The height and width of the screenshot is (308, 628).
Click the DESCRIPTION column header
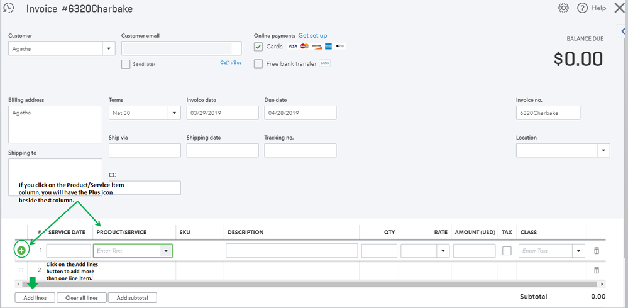tap(246, 233)
